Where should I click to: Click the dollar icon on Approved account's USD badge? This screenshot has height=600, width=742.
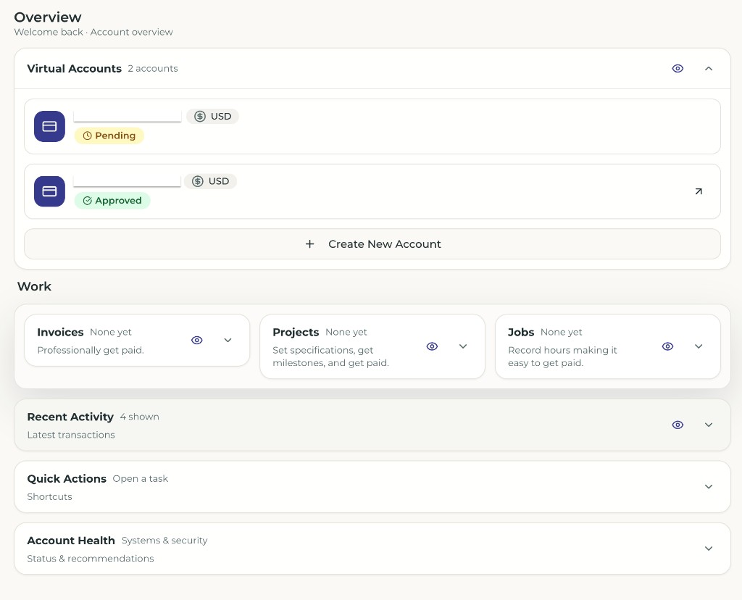198,181
